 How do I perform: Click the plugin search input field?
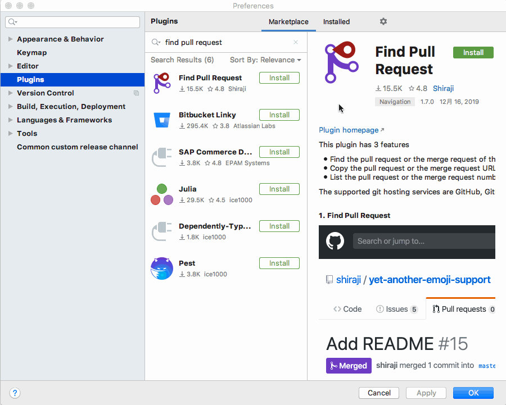pyautogui.click(x=226, y=42)
